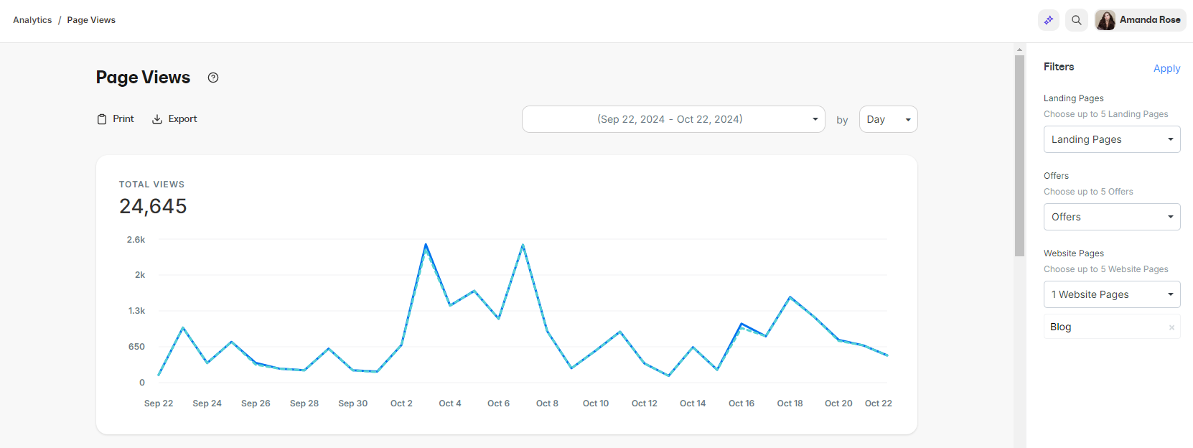Apply the selected filters
1193x448 pixels.
[x=1166, y=68]
